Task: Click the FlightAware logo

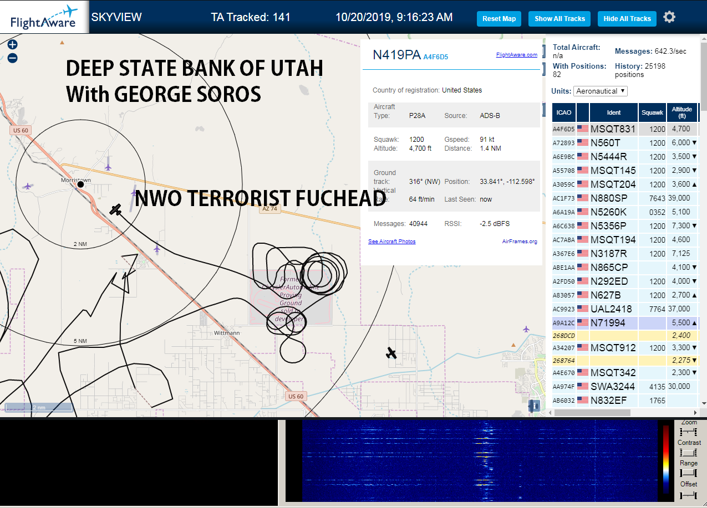Action: tap(44, 17)
